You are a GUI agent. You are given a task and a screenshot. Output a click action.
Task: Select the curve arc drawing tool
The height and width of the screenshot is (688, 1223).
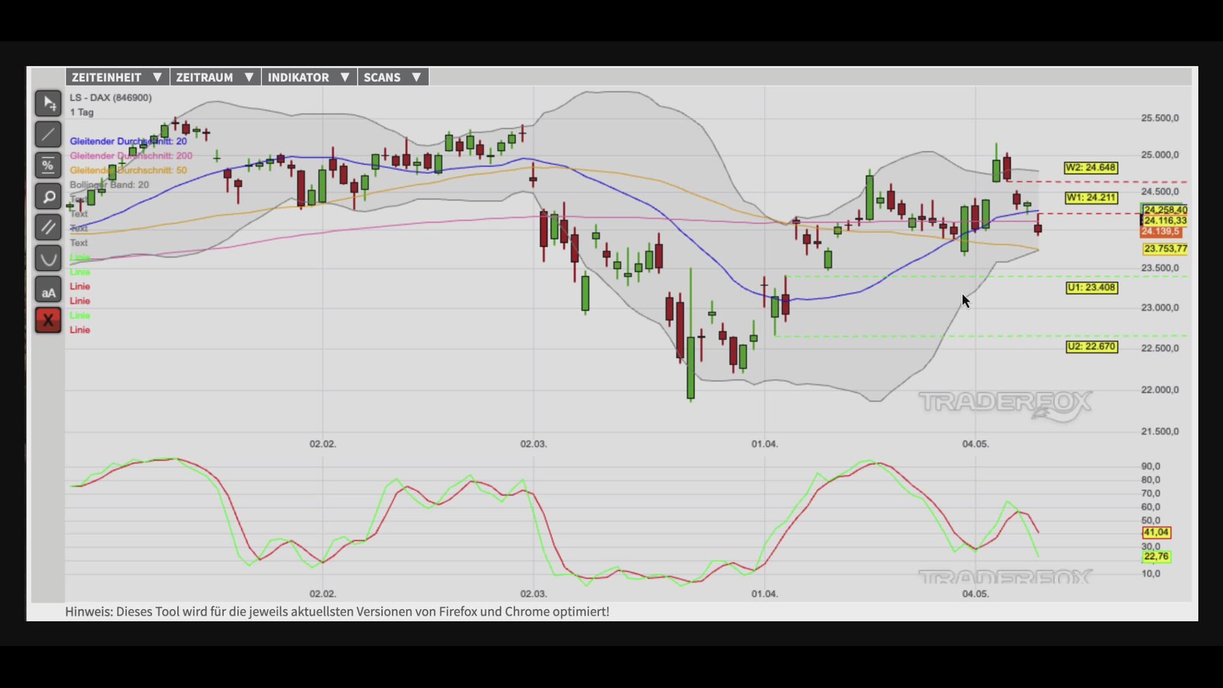pos(48,259)
